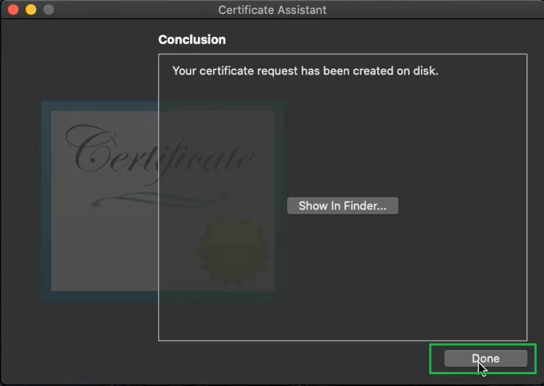Click the 'certificate request has been created' message
This screenshot has height=386, width=544.
coord(305,71)
